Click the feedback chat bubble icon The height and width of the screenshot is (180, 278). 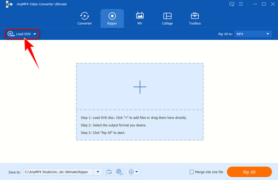(232, 4)
